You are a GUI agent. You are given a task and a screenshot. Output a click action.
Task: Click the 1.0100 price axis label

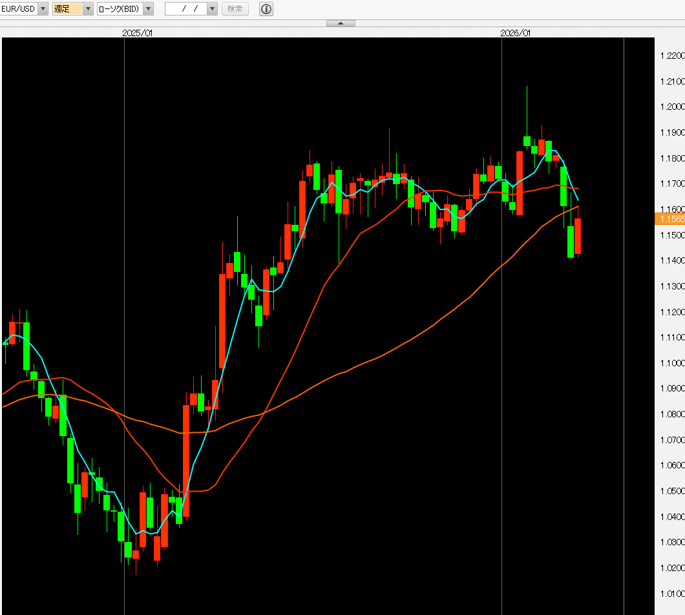(x=672, y=594)
